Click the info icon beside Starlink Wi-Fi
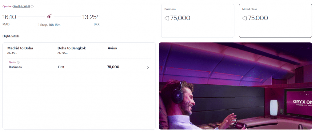Viewport: 315px width, 132px height. (32, 6)
